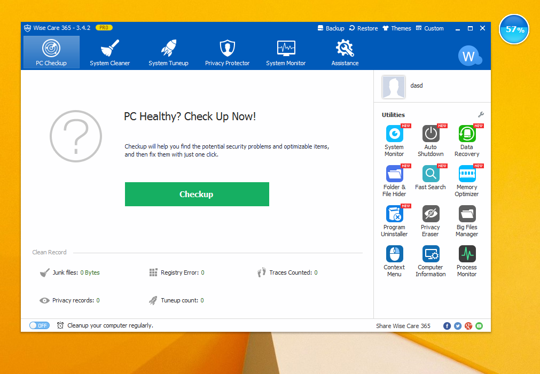Maximize the Wise Care 365 window

(470, 28)
